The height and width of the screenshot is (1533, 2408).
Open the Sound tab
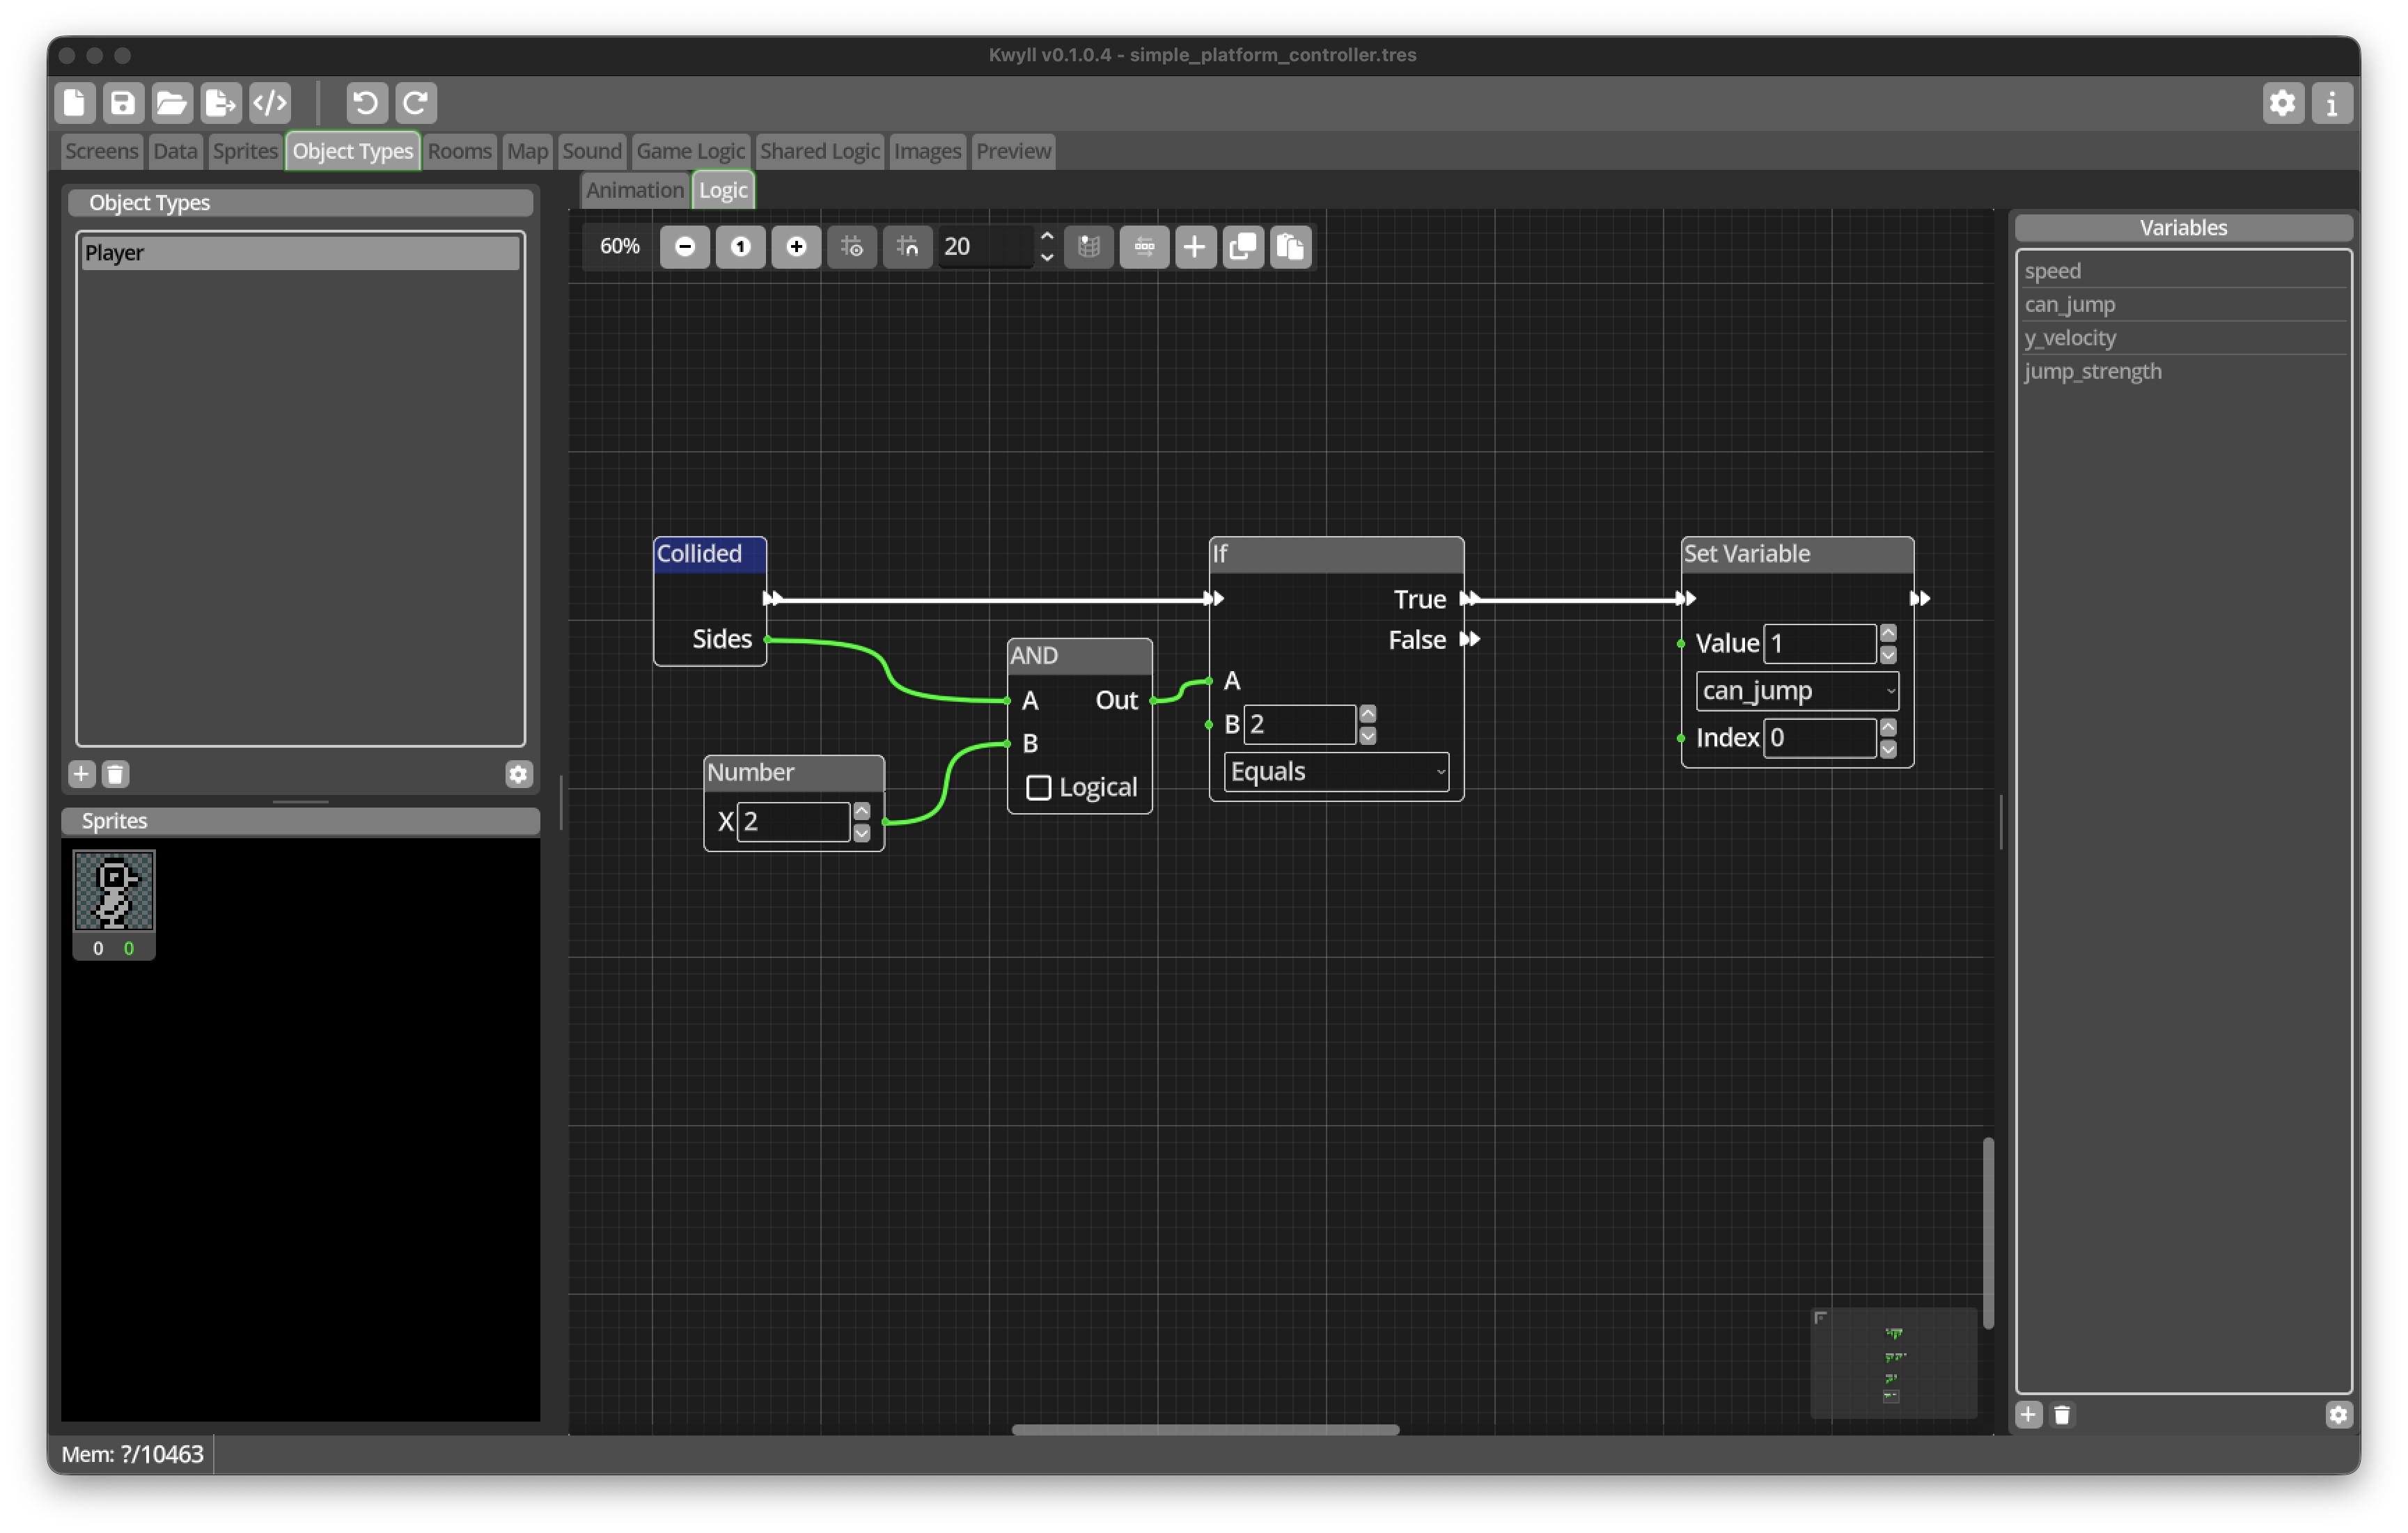point(592,151)
